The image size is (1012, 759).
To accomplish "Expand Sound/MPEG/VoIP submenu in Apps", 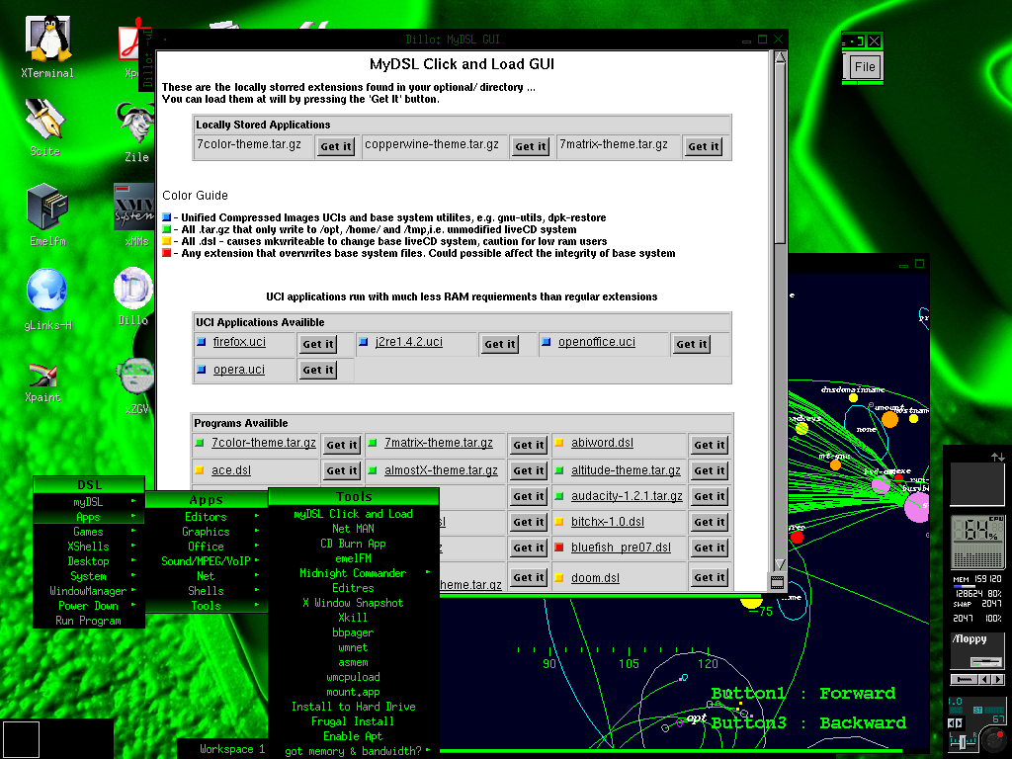I will (x=206, y=561).
